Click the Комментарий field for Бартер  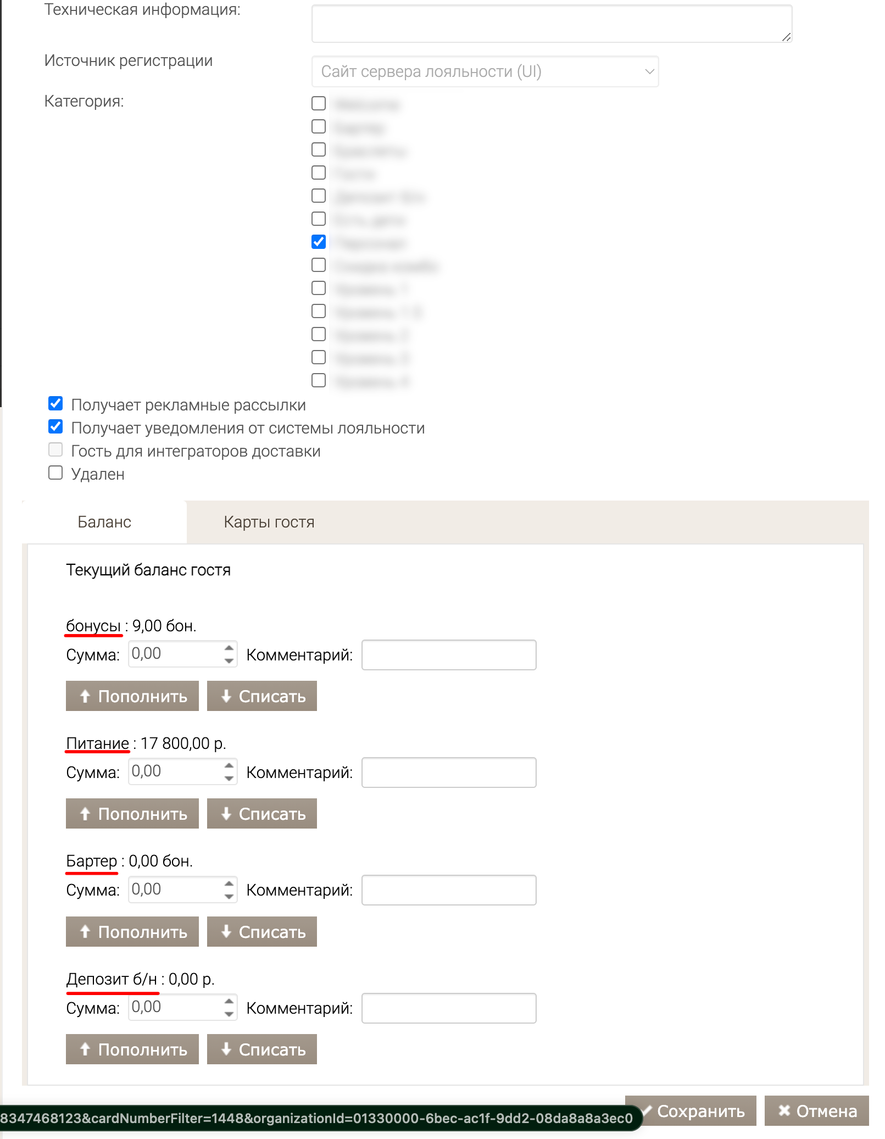tap(449, 890)
